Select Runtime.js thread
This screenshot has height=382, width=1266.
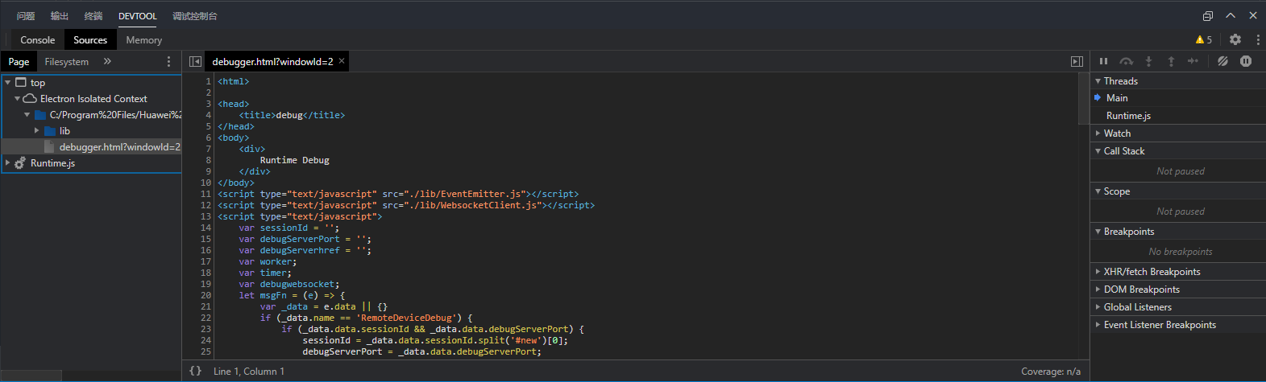[1128, 116]
